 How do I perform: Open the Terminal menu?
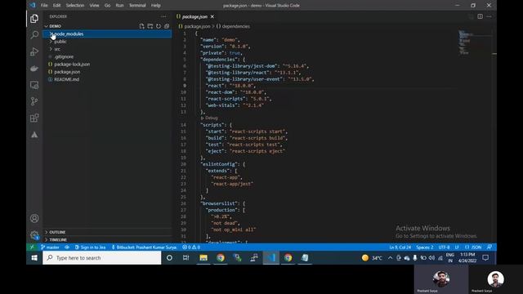[137, 6]
